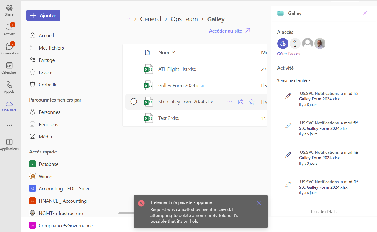This screenshot has width=377, height=232.
Task: Open Gérer l'accès link
Action: pos(288,54)
